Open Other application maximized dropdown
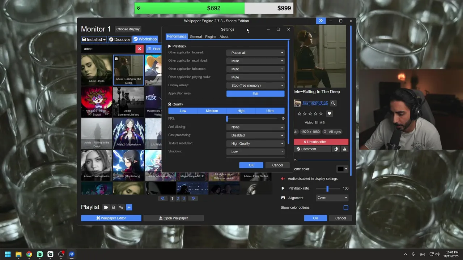The height and width of the screenshot is (260, 463). tap(255, 61)
